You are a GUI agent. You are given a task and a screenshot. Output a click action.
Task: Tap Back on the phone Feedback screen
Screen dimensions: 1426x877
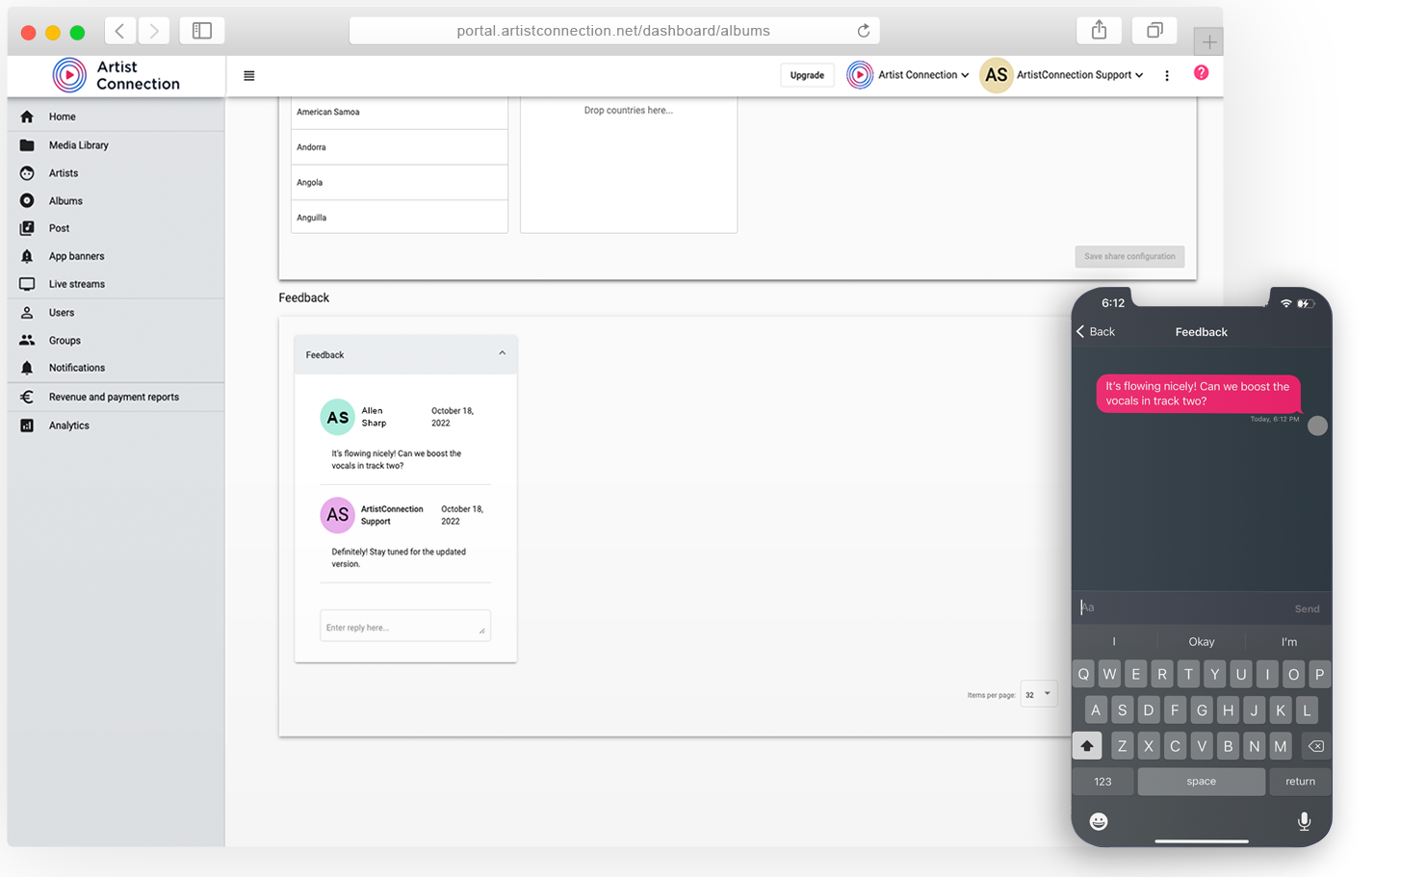pos(1096,332)
